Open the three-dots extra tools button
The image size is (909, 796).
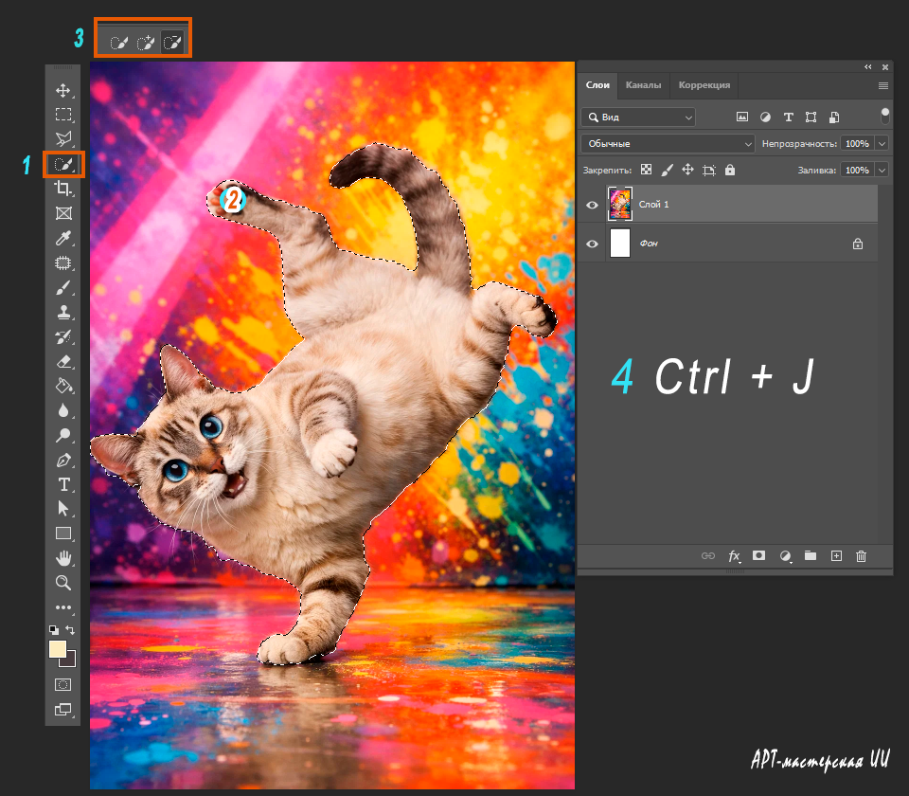[63, 607]
